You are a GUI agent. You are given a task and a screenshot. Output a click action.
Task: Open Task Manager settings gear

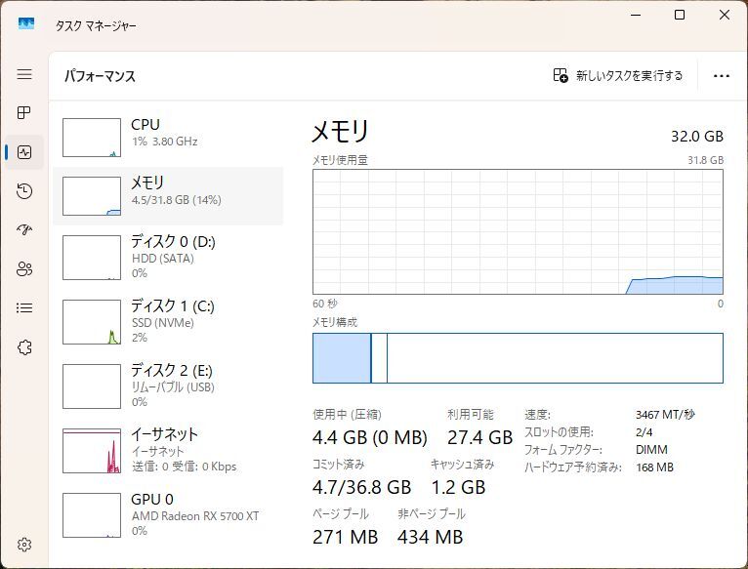pos(24,545)
